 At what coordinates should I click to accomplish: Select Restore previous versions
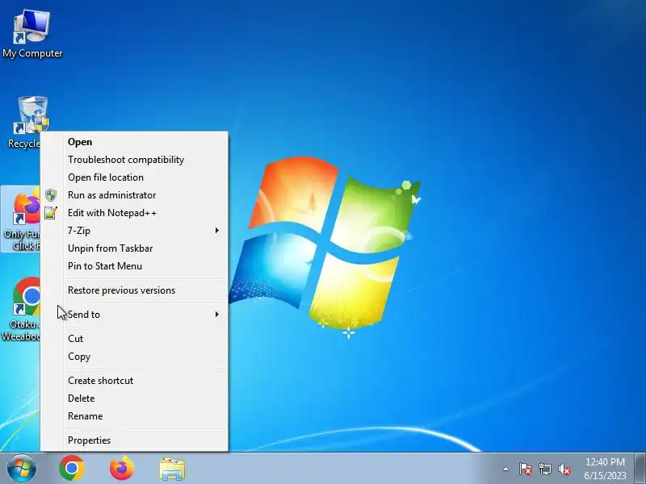pos(134,290)
